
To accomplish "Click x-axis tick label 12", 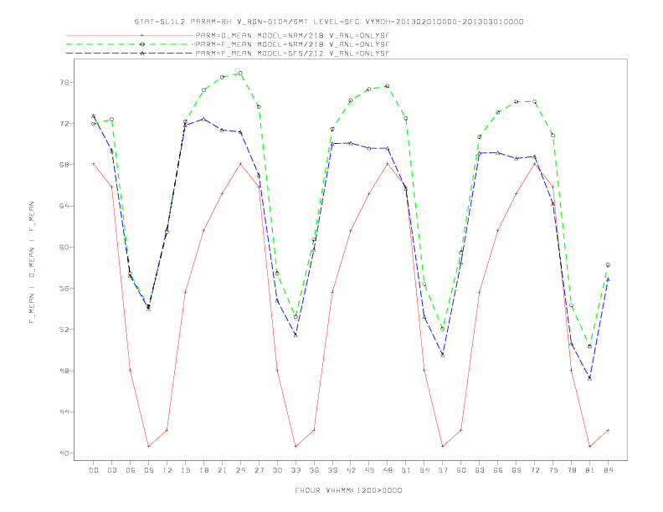I will pos(167,470).
